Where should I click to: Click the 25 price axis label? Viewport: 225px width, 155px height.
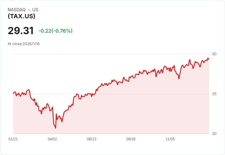[214, 94]
